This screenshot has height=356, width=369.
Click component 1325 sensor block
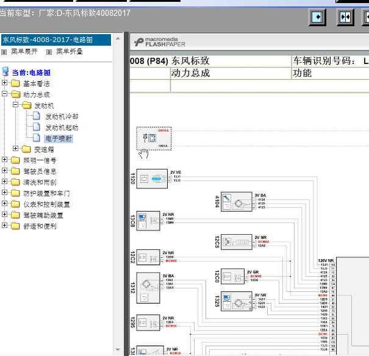click(x=237, y=302)
